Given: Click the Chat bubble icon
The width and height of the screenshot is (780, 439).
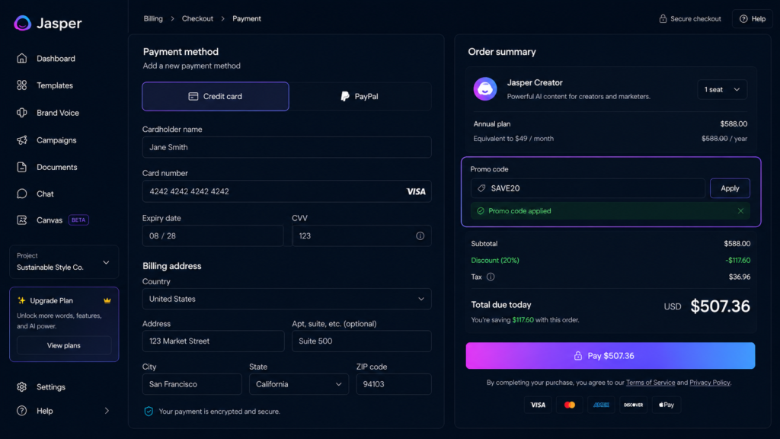Looking at the screenshot, I should click(21, 194).
